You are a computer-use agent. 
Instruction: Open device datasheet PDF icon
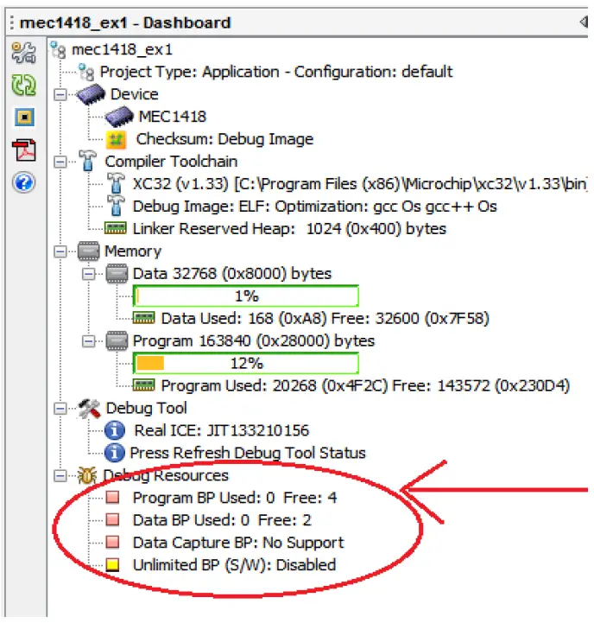(x=24, y=150)
